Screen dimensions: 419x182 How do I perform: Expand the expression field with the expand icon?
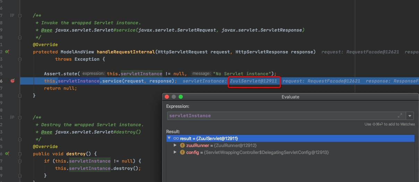tap(400, 116)
